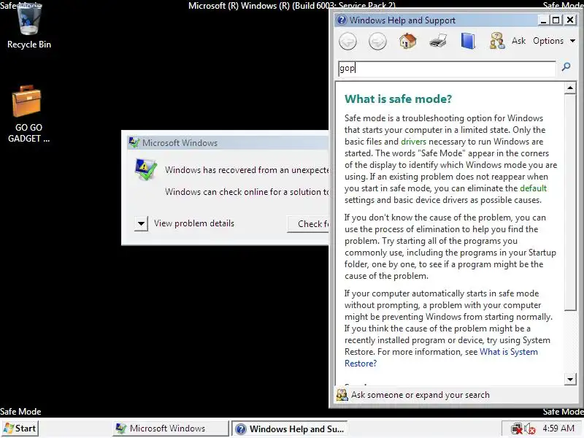
Task: Click the 4:59 AM system clock
Action: (558, 429)
